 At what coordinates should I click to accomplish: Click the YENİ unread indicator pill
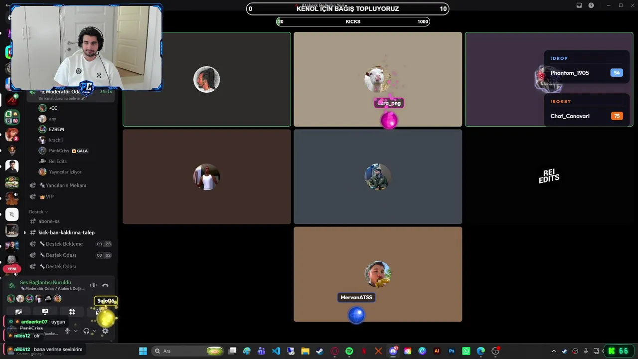tap(11, 269)
